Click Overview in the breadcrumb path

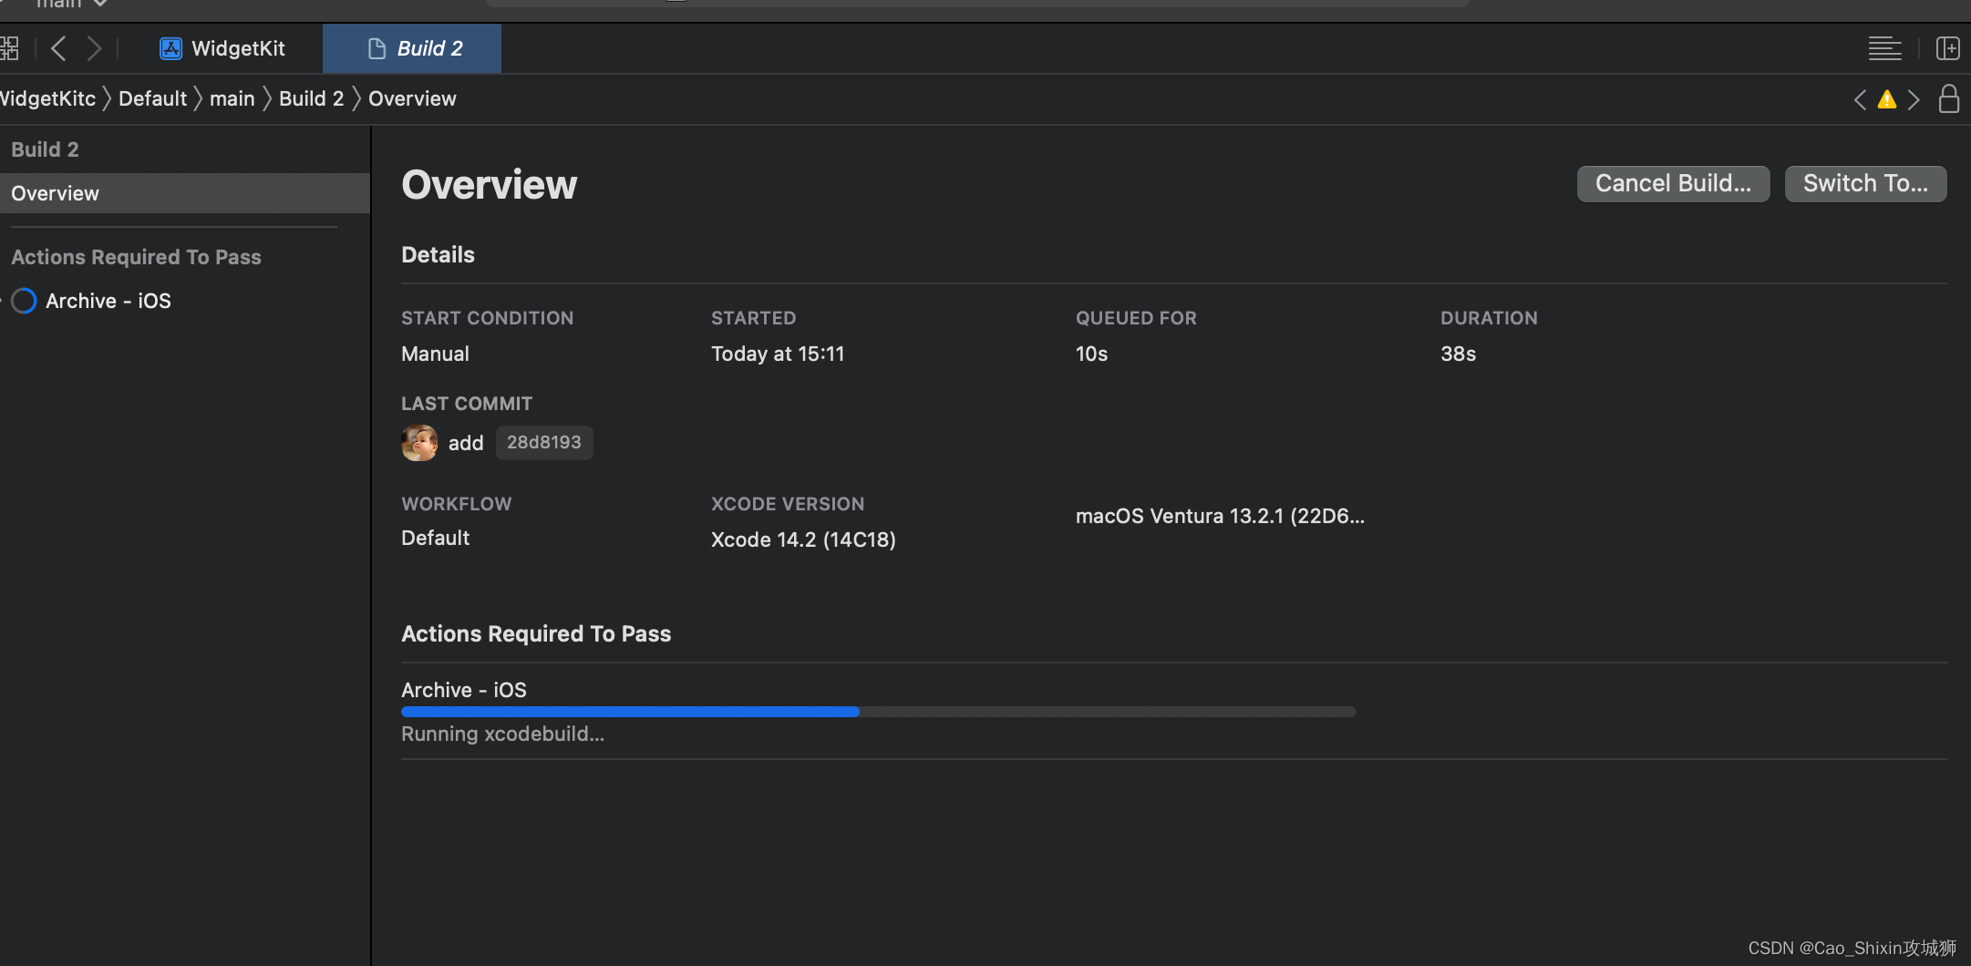tap(412, 98)
